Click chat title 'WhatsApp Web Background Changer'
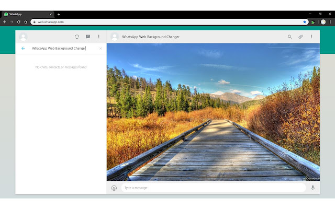 pos(151,37)
